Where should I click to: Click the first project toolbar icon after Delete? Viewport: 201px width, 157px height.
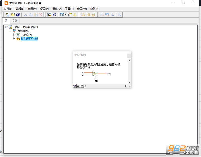[49, 15]
